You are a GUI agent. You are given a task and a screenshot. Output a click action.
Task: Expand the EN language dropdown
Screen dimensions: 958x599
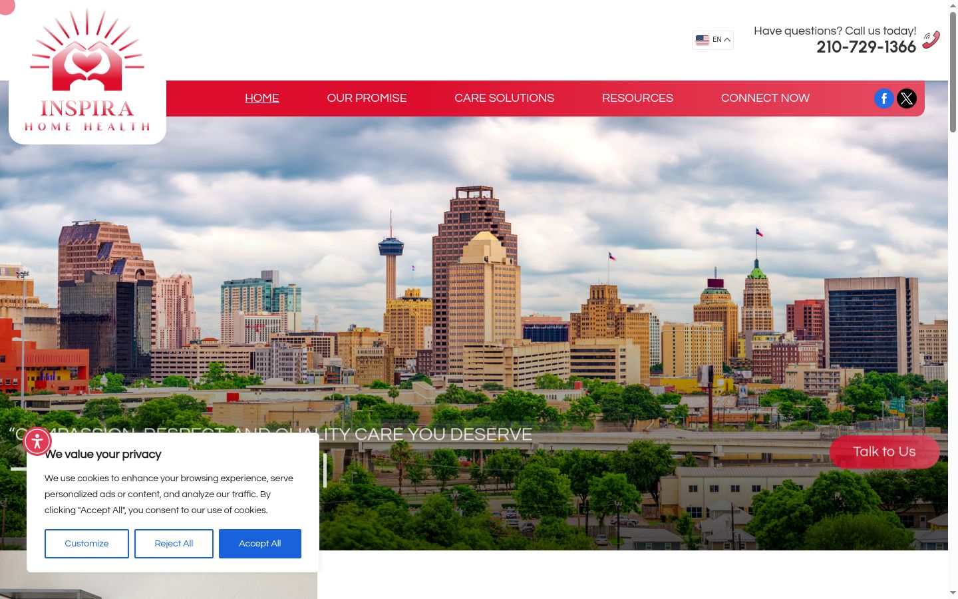tap(713, 40)
